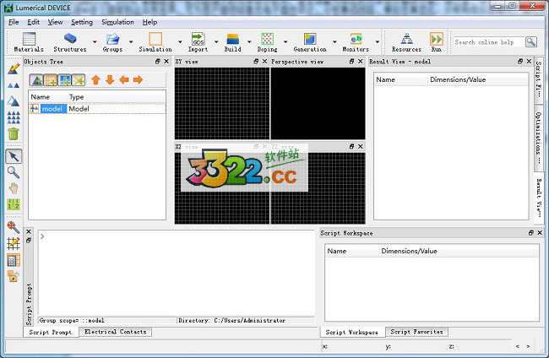549x358 pixels.
Task: Run the simulation
Action: 437,42
